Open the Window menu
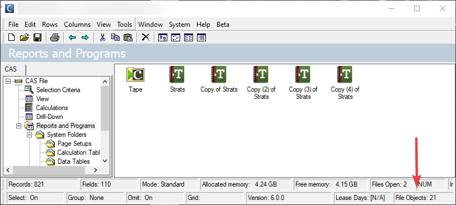Viewport: 456px width, 205px height. 151,25
